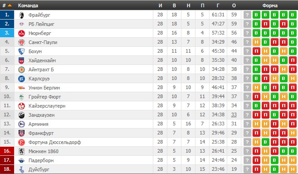Open the Гройтер Фюрт team link
Image resolution: width=298 pixels, height=174 pixels.
coord(44,97)
